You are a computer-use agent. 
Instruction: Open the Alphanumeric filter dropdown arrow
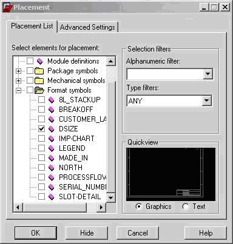208,74
